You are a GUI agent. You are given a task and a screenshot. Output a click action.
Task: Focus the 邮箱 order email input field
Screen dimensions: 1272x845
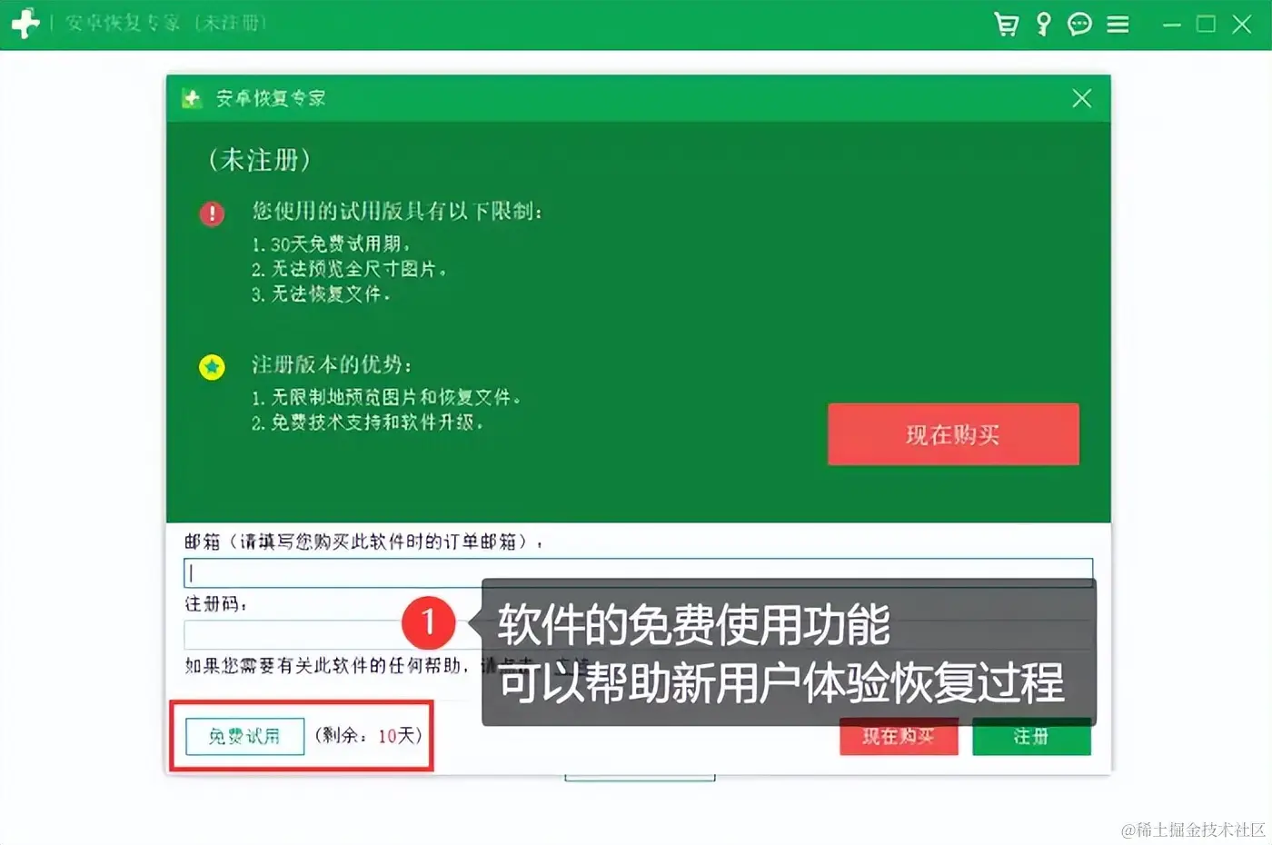638,572
